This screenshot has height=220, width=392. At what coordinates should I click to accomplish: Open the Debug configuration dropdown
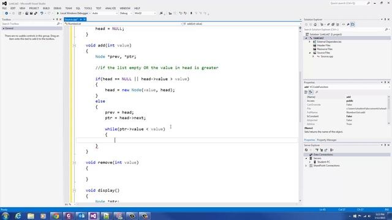(126, 13)
